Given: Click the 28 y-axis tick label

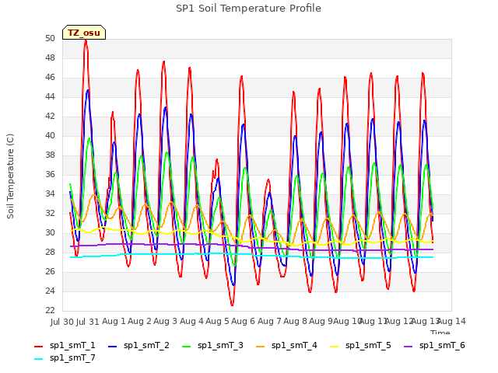Looking at the screenshot, I should tap(50, 252).
